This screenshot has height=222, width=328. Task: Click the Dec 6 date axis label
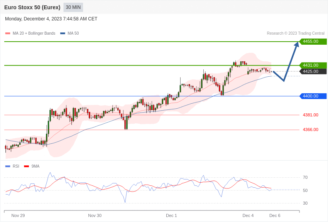pos(275,215)
